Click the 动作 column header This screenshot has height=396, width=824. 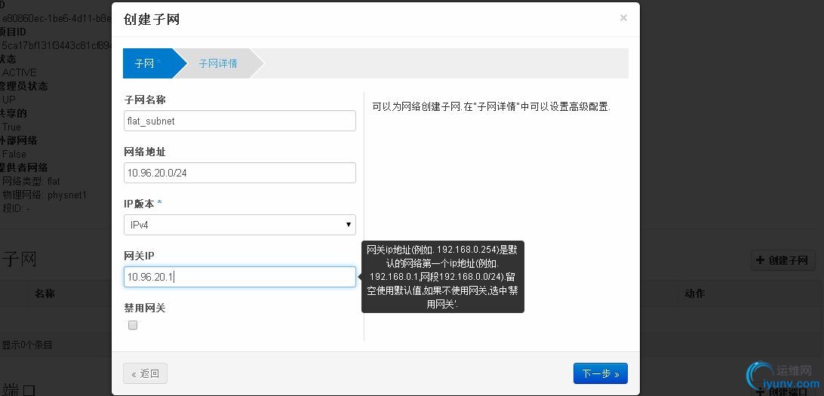click(x=695, y=293)
